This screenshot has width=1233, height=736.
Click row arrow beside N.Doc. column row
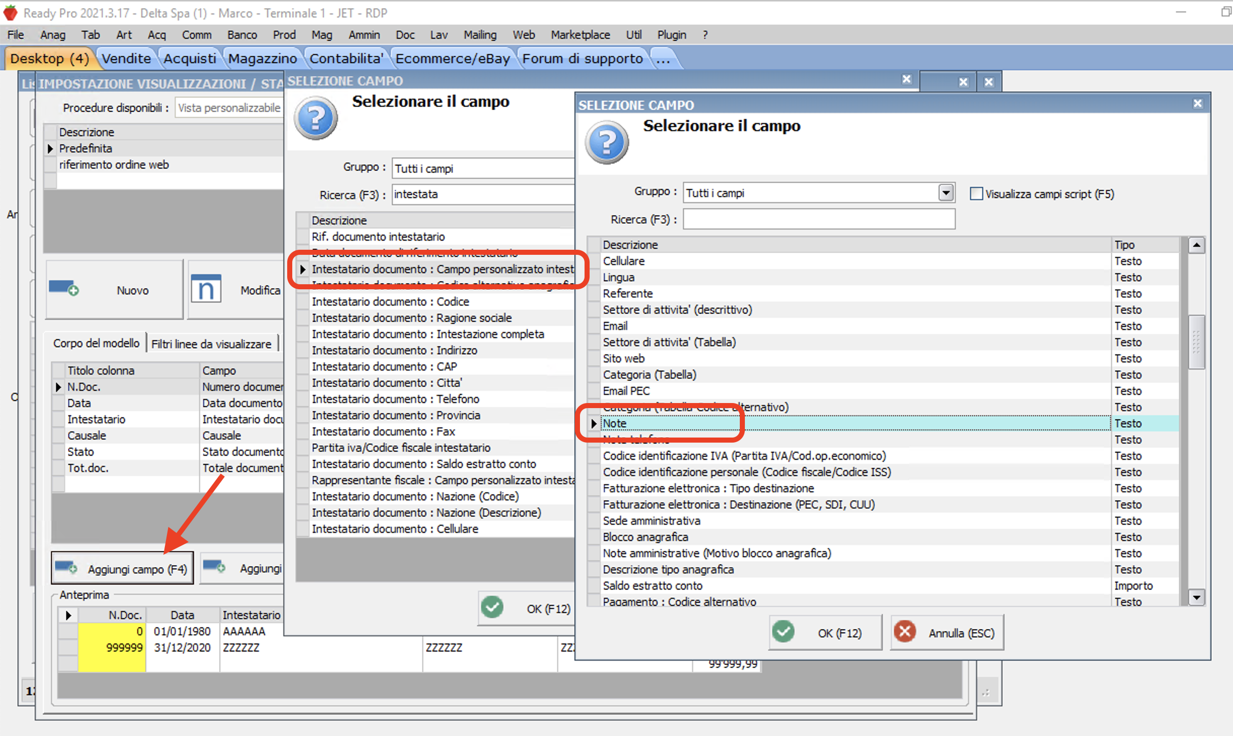(x=58, y=387)
